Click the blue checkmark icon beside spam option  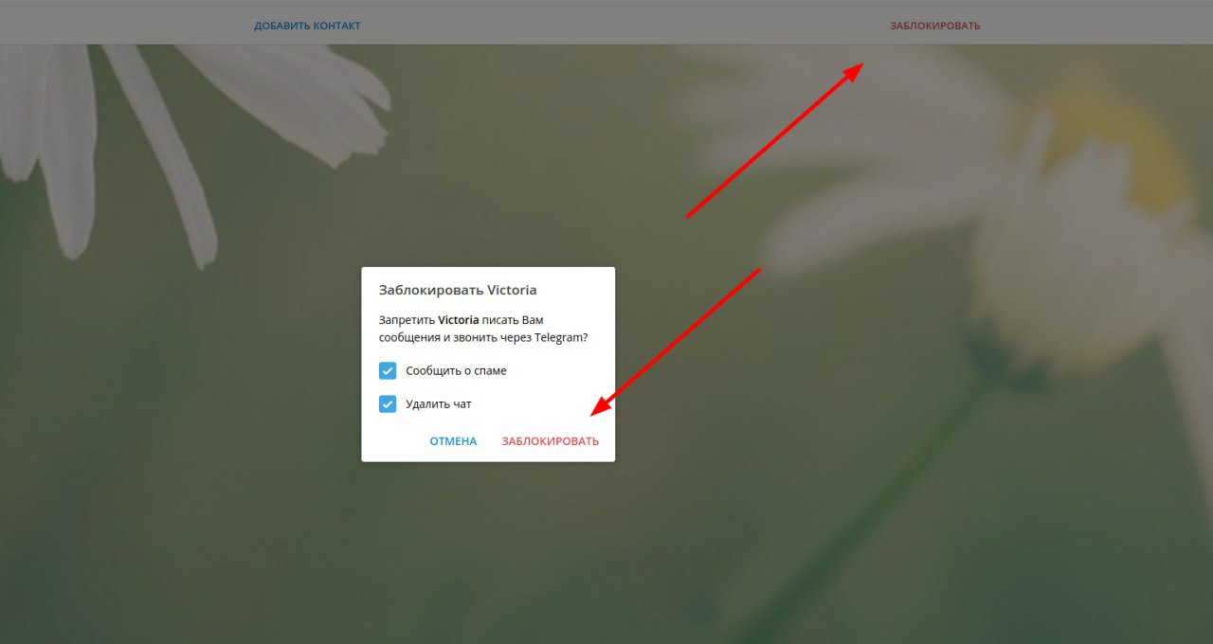(x=388, y=370)
